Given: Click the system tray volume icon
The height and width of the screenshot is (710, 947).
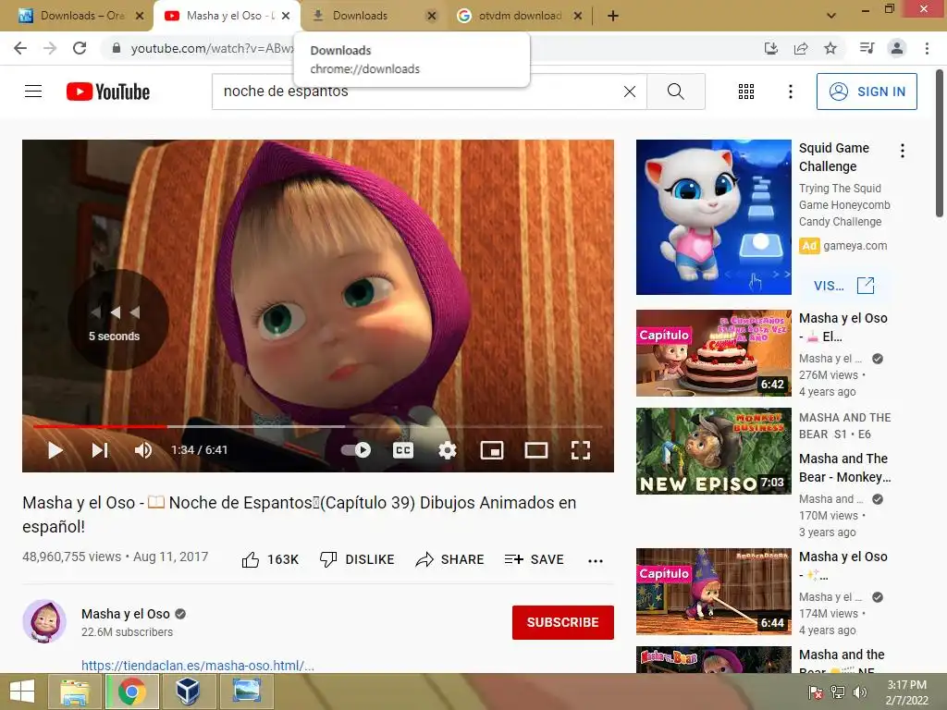Looking at the screenshot, I should (x=860, y=692).
